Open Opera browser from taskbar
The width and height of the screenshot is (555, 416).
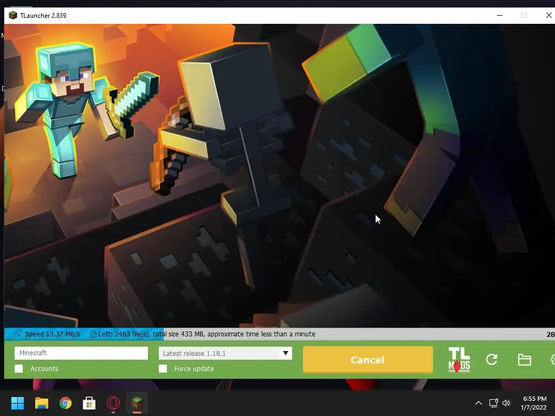(113, 403)
